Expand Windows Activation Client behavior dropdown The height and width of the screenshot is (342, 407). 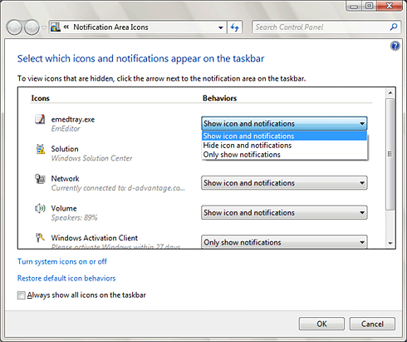(284, 242)
